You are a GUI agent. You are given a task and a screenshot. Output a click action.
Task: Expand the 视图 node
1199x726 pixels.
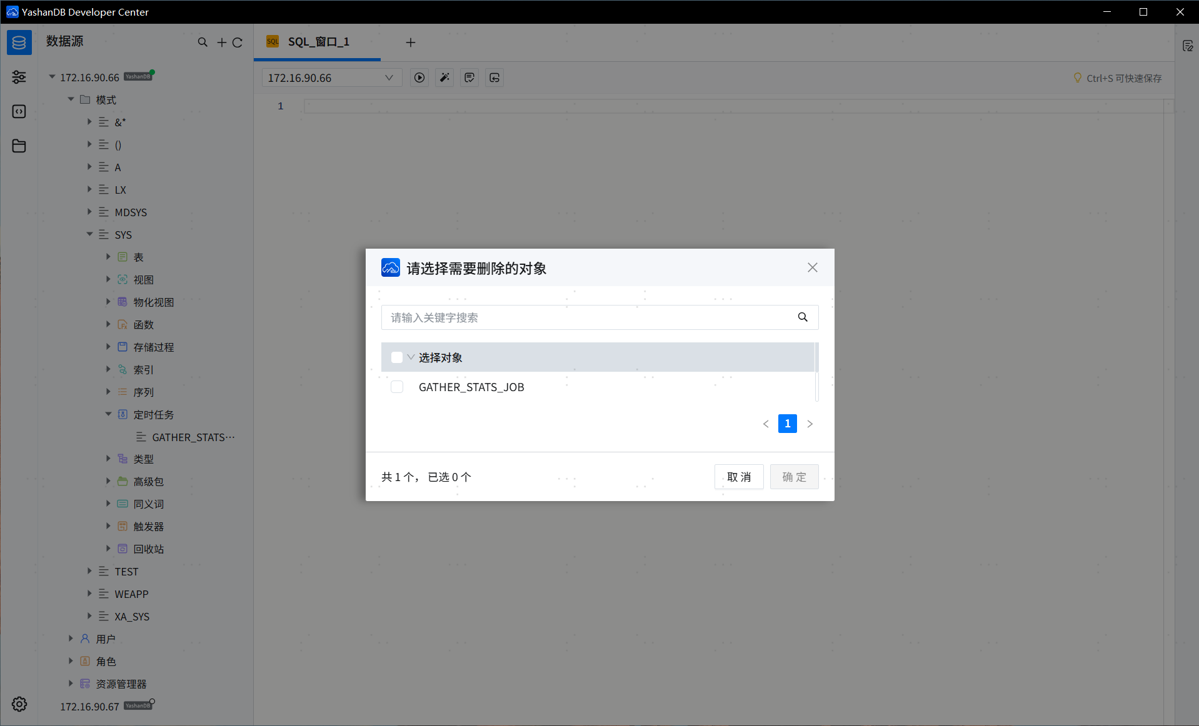pos(108,279)
